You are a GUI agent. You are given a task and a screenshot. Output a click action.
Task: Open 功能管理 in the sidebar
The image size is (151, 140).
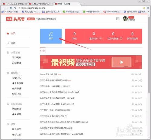[17, 109]
